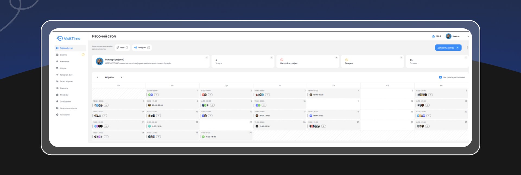Expand the Галерея card arrow
The height and width of the screenshot is (175, 521).
[x=401, y=58]
